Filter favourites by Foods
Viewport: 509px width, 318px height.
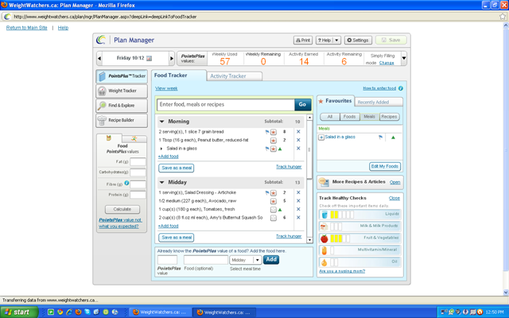[x=350, y=117]
